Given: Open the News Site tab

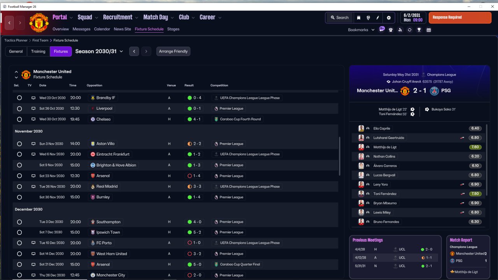Looking at the screenshot, I should click(x=123, y=29).
